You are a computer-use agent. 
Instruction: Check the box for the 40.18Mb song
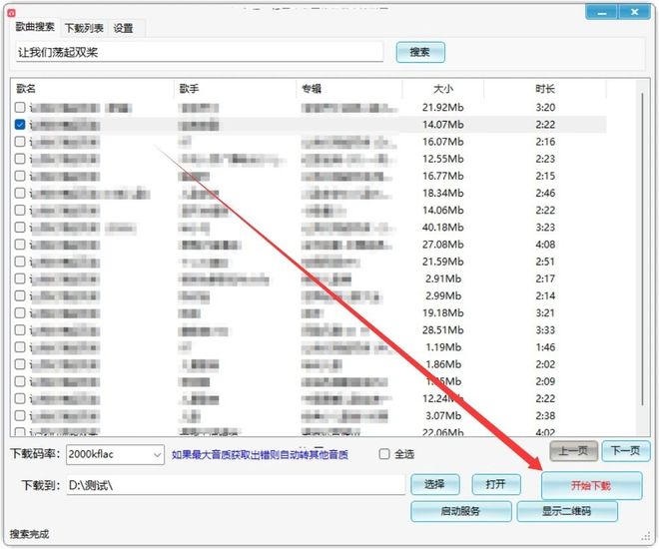tap(20, 228)
